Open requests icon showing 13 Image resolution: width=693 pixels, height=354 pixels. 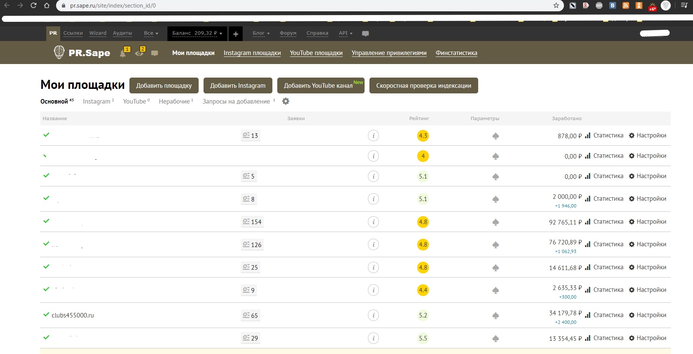[x=251, y=136]
